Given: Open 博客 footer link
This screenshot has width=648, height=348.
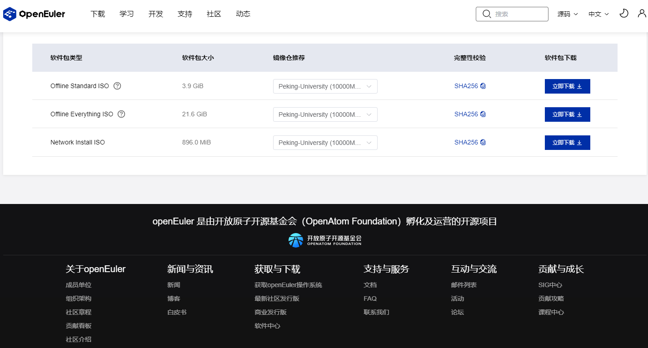Looking at the screenshot, I should pos(174,298).
